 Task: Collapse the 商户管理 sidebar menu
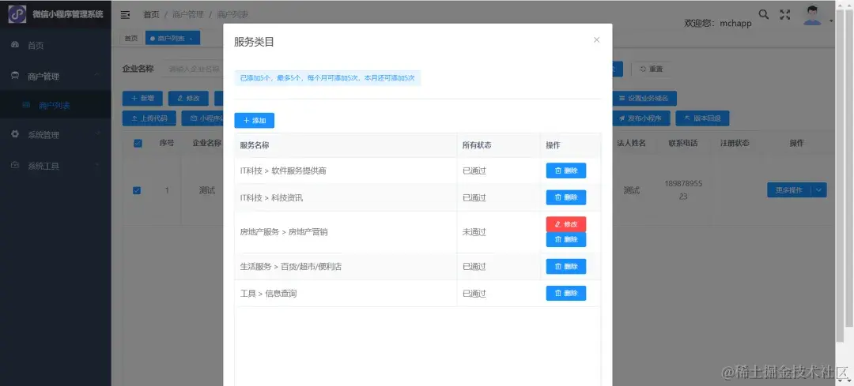[x=55, y=76]
